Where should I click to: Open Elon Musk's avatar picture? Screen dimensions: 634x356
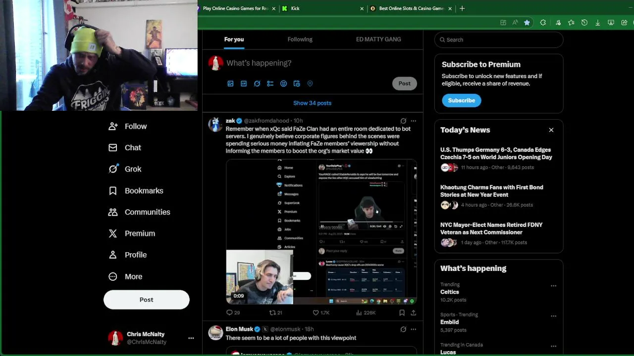[215, 333]
